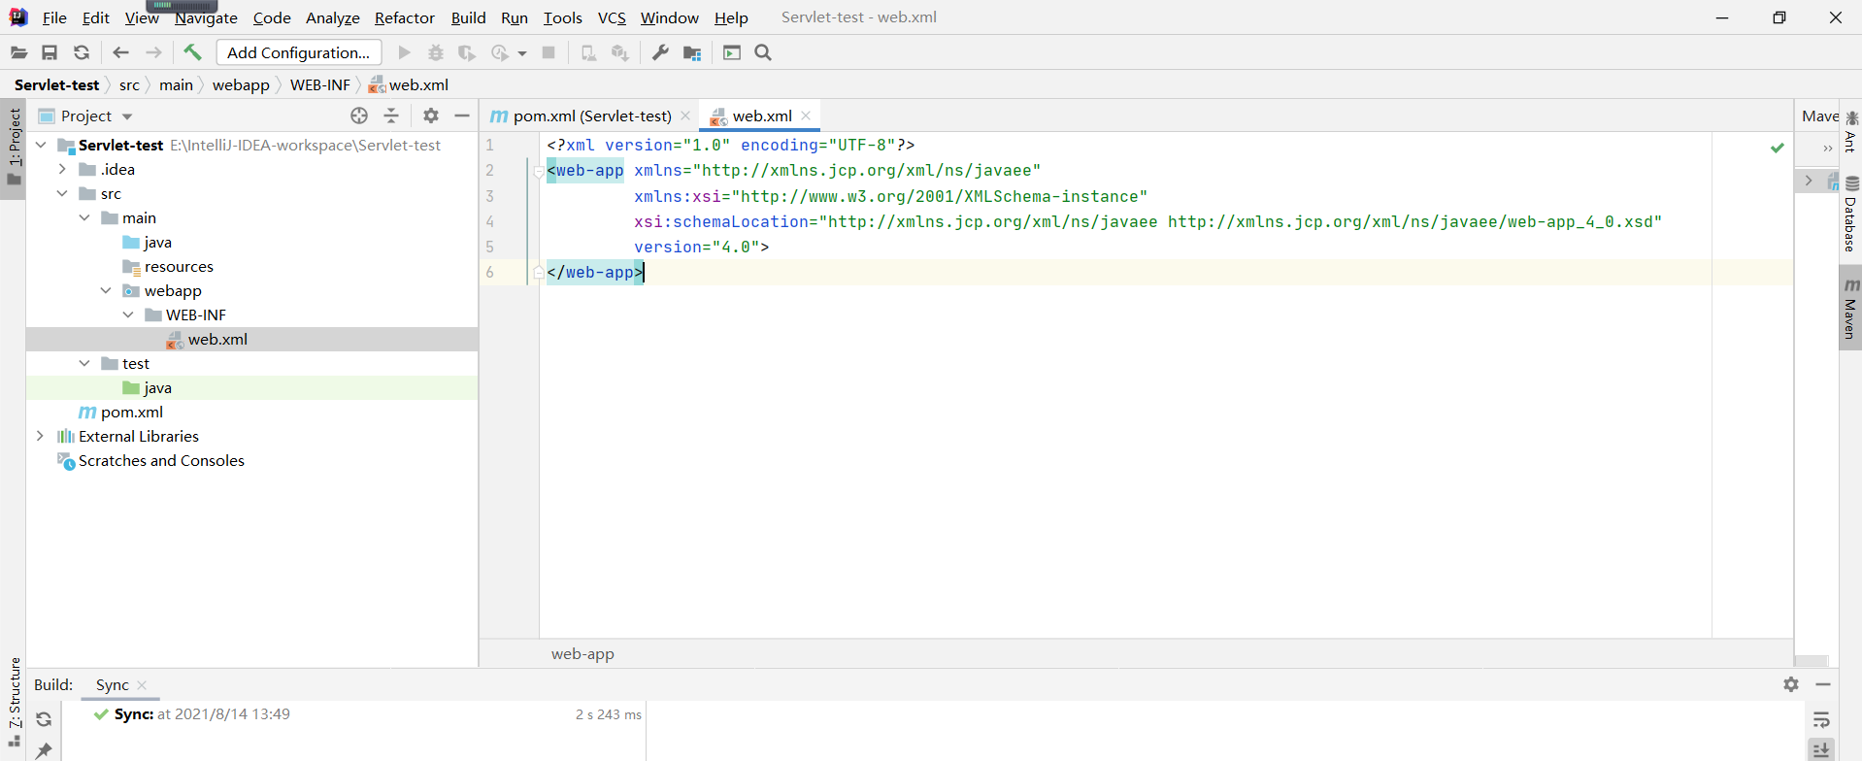This screenshot has height=761, width=1862.
Task: Select resources folder in tree
Action: pos(179,266)
